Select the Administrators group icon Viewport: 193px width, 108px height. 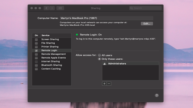(x=105, y=64)
